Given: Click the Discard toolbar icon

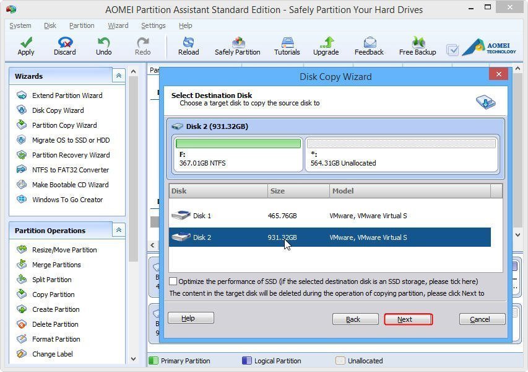Looking at the screenshot, I should pyautogui.click(x=64, y=46).
